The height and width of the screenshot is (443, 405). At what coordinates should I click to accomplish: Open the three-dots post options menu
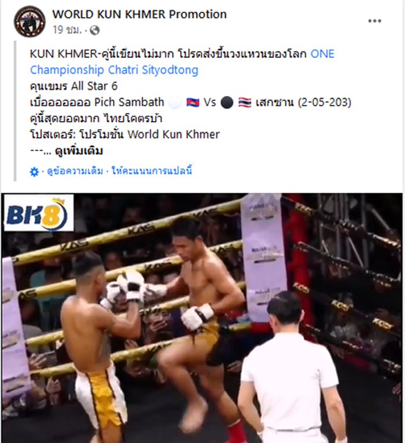tap(374, 21)
